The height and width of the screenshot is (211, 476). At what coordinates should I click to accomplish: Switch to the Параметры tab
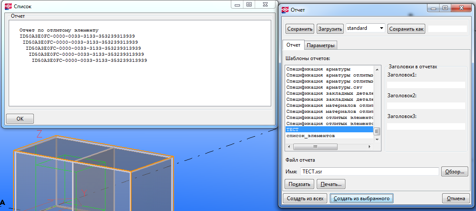click(321, 46)
